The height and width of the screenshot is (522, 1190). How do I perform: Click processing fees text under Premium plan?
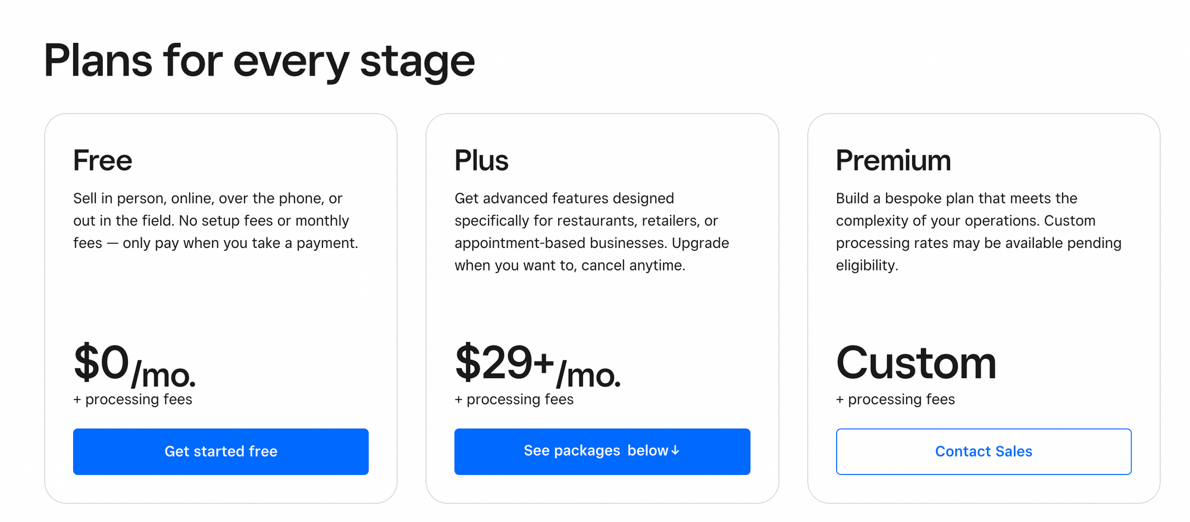(x=895, y=399)
